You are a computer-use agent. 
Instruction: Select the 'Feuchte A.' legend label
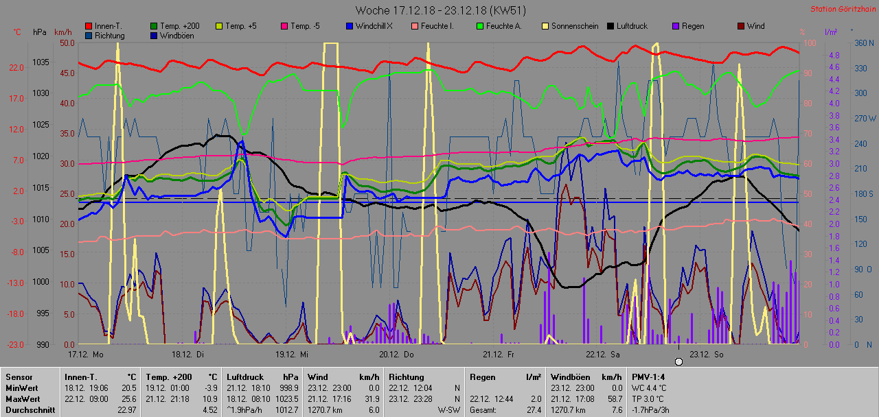coord(504,26)
